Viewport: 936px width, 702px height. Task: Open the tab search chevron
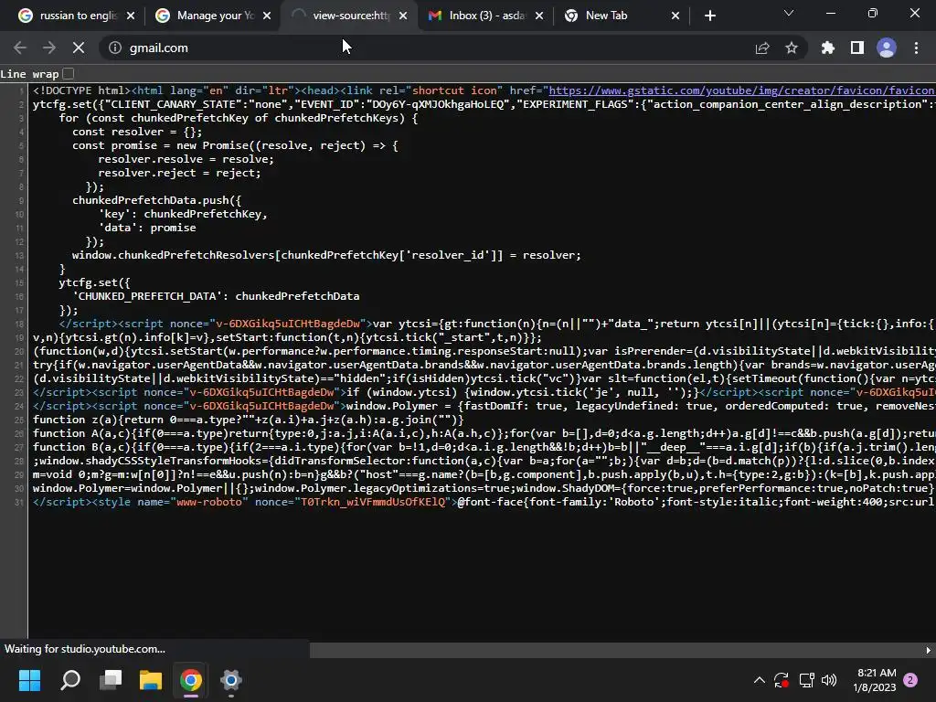(x=789, y=13)
